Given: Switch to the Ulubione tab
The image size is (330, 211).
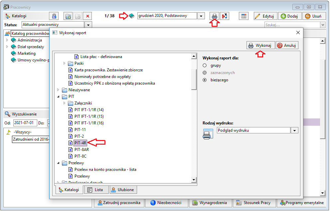Looking at the screenshot, I should click(123, 190).
